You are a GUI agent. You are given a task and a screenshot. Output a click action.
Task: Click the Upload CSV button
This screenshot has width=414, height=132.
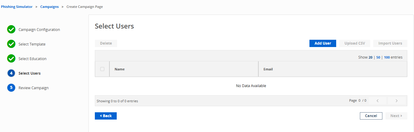click(x=355, y=43)
